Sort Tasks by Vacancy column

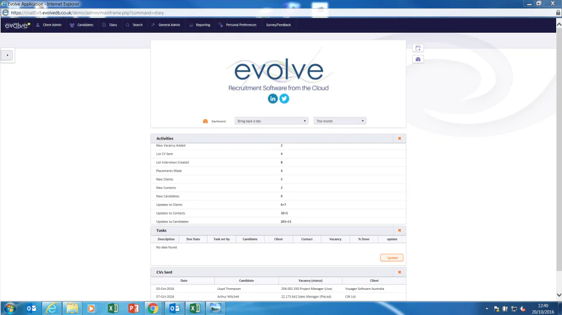335,239
